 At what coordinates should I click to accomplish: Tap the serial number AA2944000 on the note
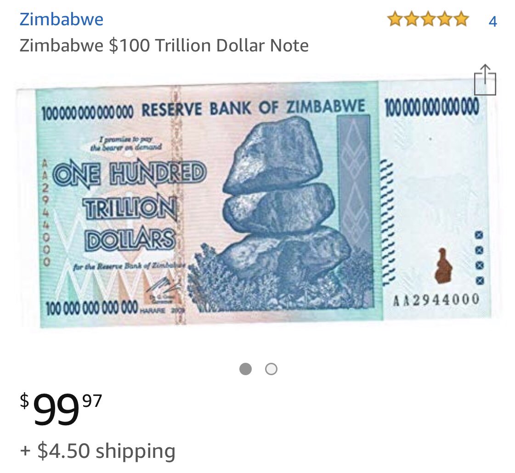(x=436, y=300)
